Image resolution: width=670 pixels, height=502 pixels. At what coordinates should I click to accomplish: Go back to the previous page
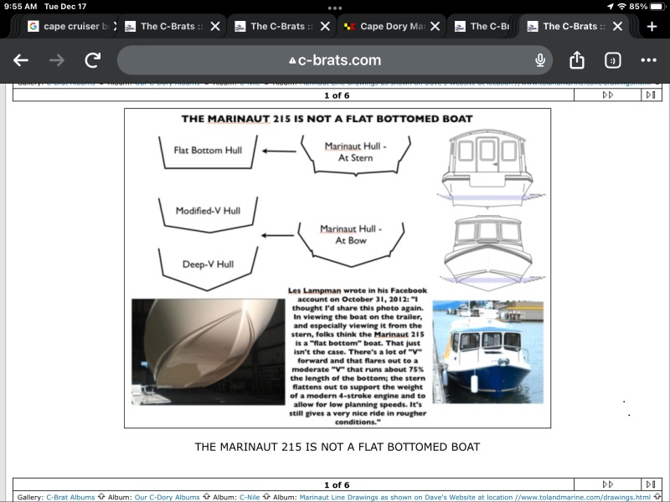tap(20, 60)
